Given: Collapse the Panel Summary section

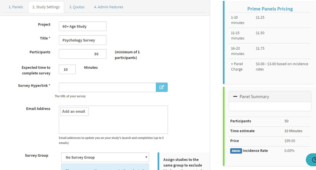Looking at the screenshot, I should 235,97.
